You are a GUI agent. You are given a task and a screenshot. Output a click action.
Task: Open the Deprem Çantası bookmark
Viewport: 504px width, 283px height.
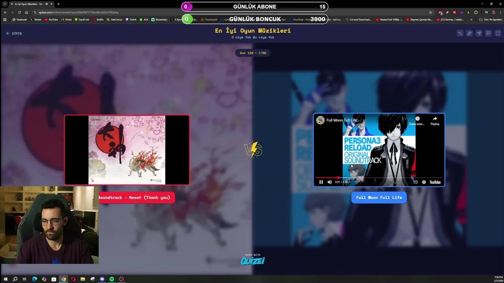tap(419, 20)
